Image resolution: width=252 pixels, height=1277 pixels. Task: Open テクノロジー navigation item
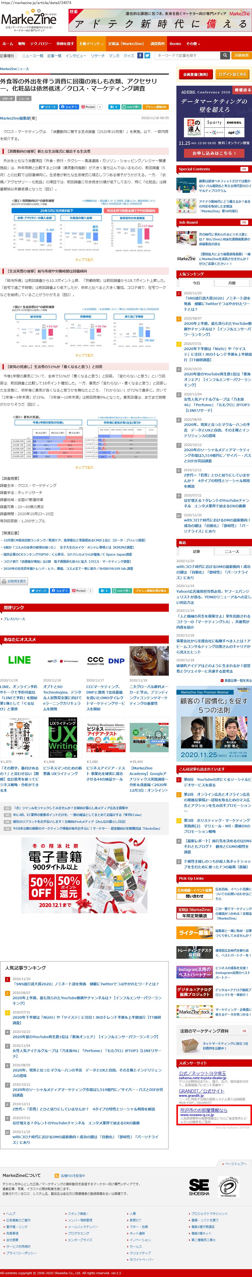coord(41,44)
